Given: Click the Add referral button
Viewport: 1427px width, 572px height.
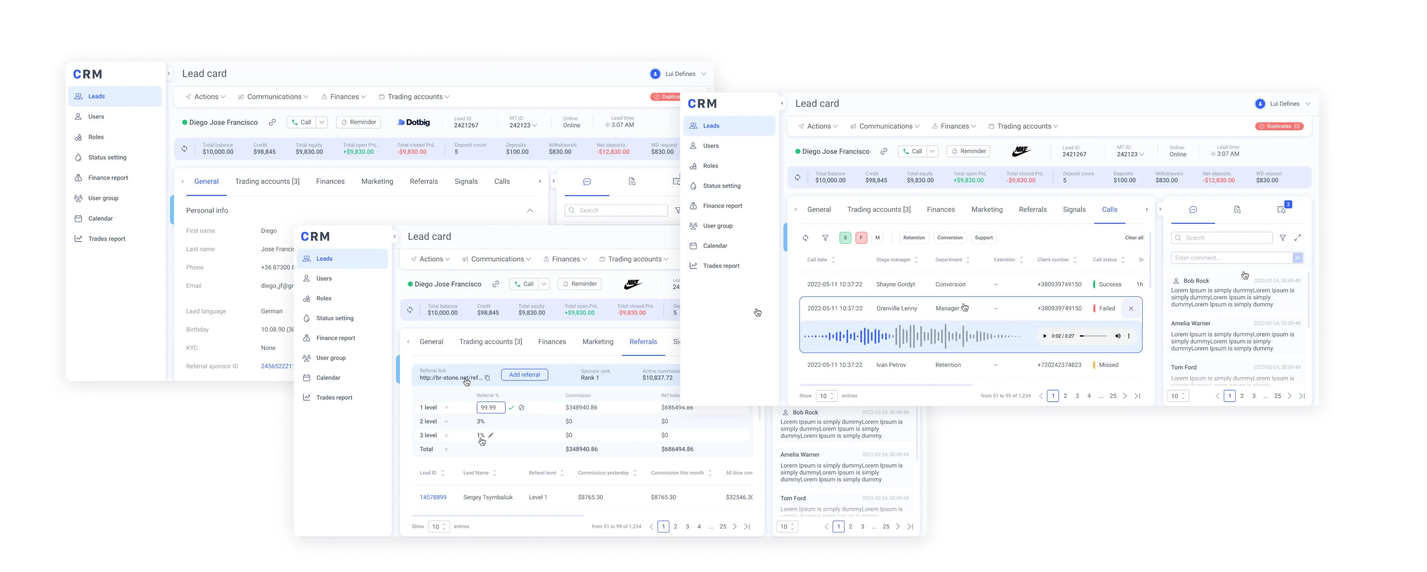Looking at the screenshot, I should coord(525,375).
